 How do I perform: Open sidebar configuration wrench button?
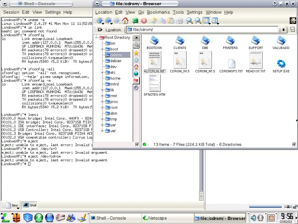coord(136,45)
